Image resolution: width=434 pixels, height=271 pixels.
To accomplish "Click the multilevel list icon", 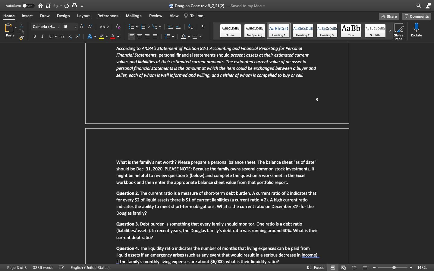I will (155, 27).
